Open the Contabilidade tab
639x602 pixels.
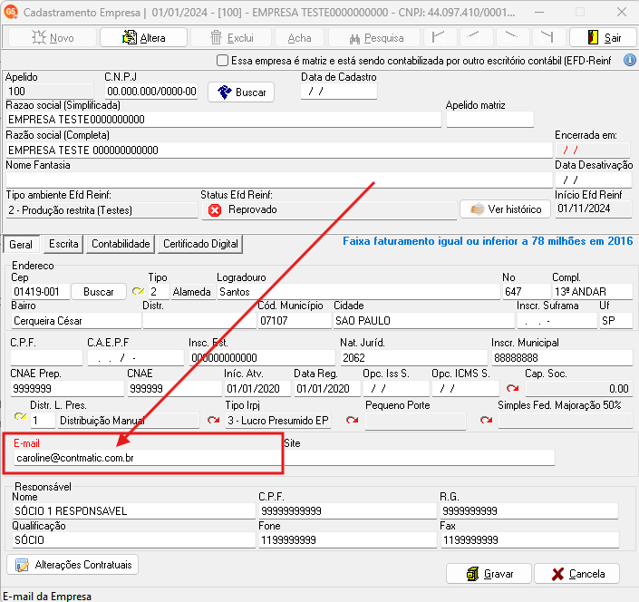pyautogui.click(x=121, y=244)
